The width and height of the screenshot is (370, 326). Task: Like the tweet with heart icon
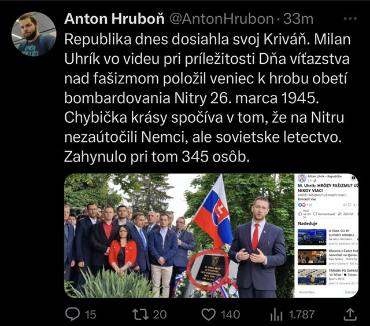[x=208, y=314]
